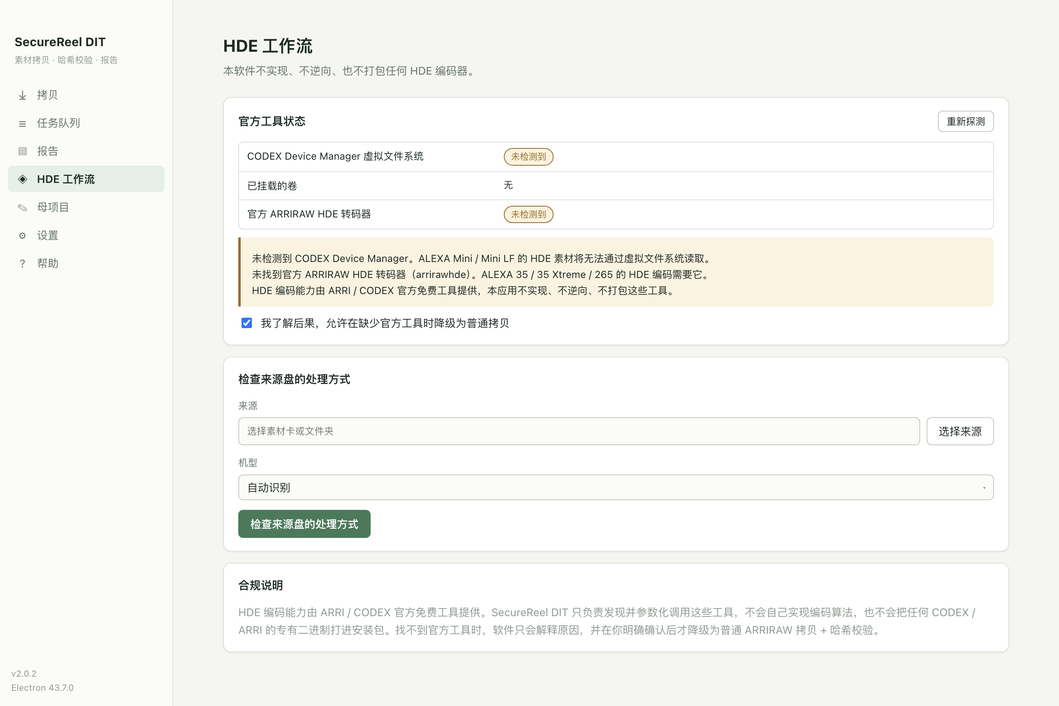
Task: Click the 重新探测 button
Action: coord(966,122)
